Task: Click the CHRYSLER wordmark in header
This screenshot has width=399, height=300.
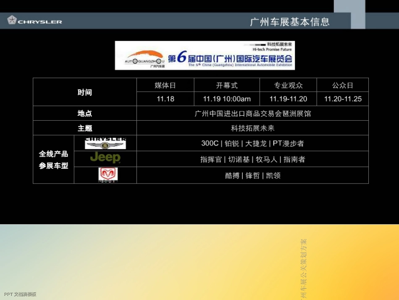Action: pyautogui.click(x=40, y=22)
